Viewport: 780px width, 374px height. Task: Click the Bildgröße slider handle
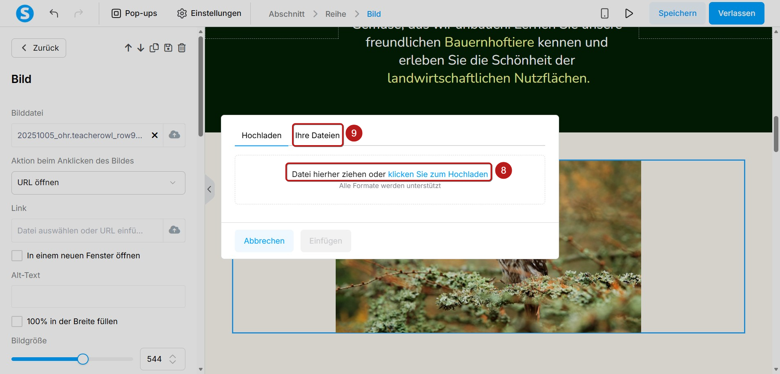click(x=83, y=359)
